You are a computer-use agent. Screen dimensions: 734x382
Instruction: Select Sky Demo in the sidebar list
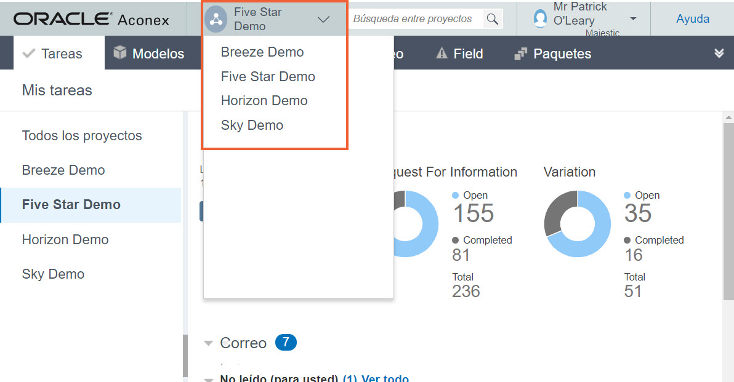coord(53,274)
